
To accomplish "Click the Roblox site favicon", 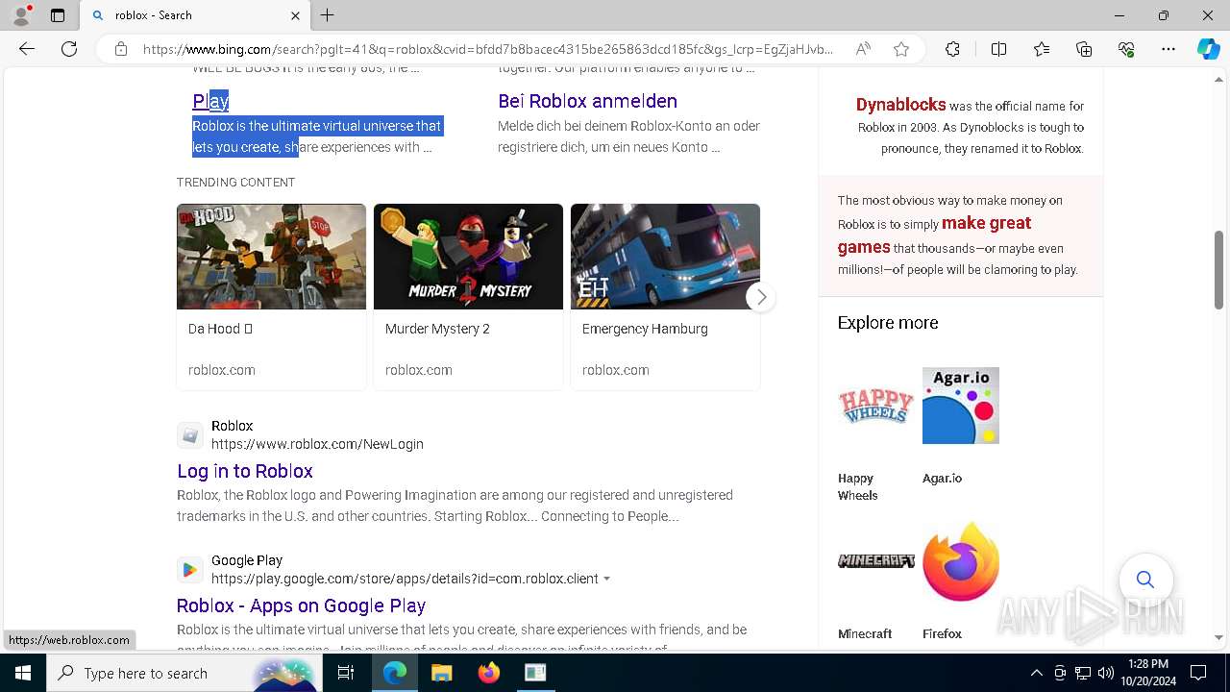I will tap(190, 435).
